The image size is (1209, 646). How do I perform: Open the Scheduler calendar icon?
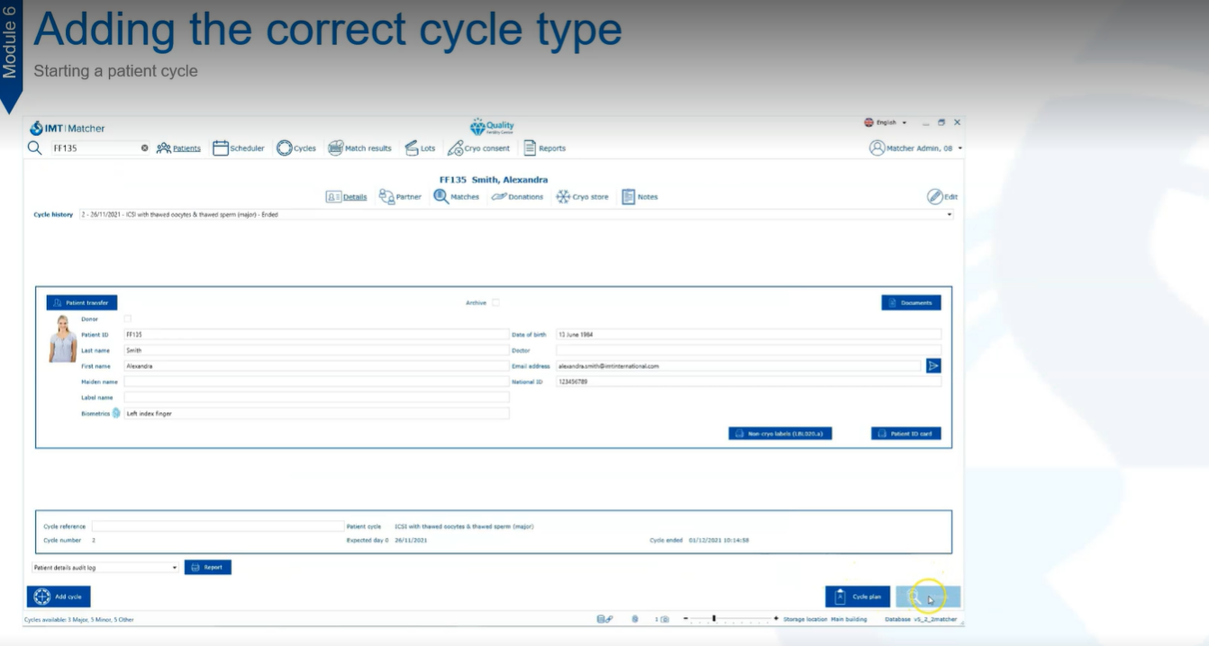point(221,148)
